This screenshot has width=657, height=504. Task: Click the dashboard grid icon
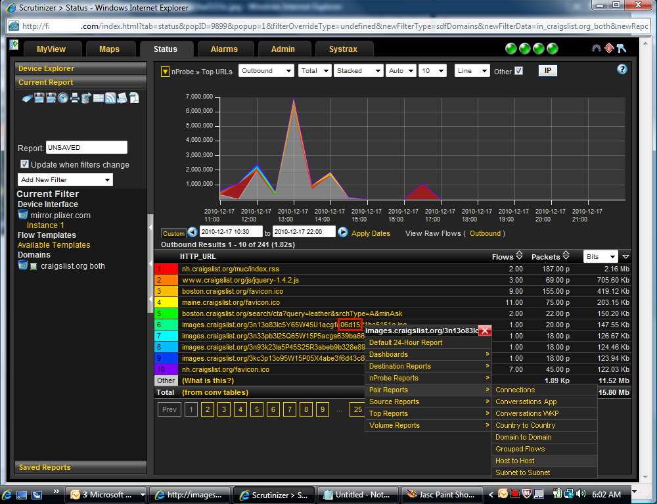(99, 98)
